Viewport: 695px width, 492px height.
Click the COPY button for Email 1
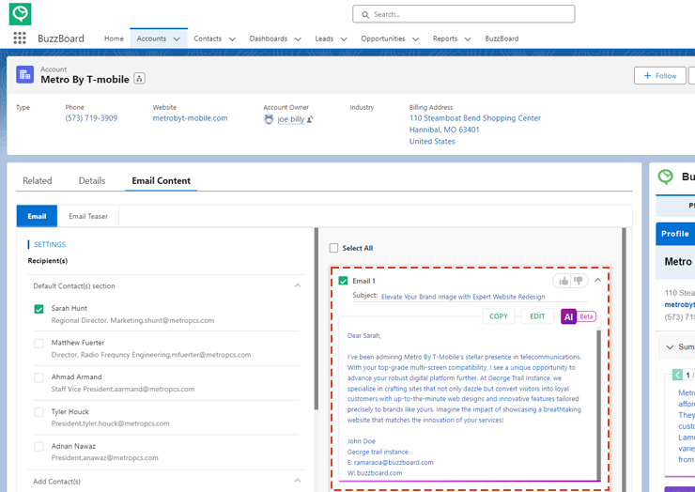(498, 316)
